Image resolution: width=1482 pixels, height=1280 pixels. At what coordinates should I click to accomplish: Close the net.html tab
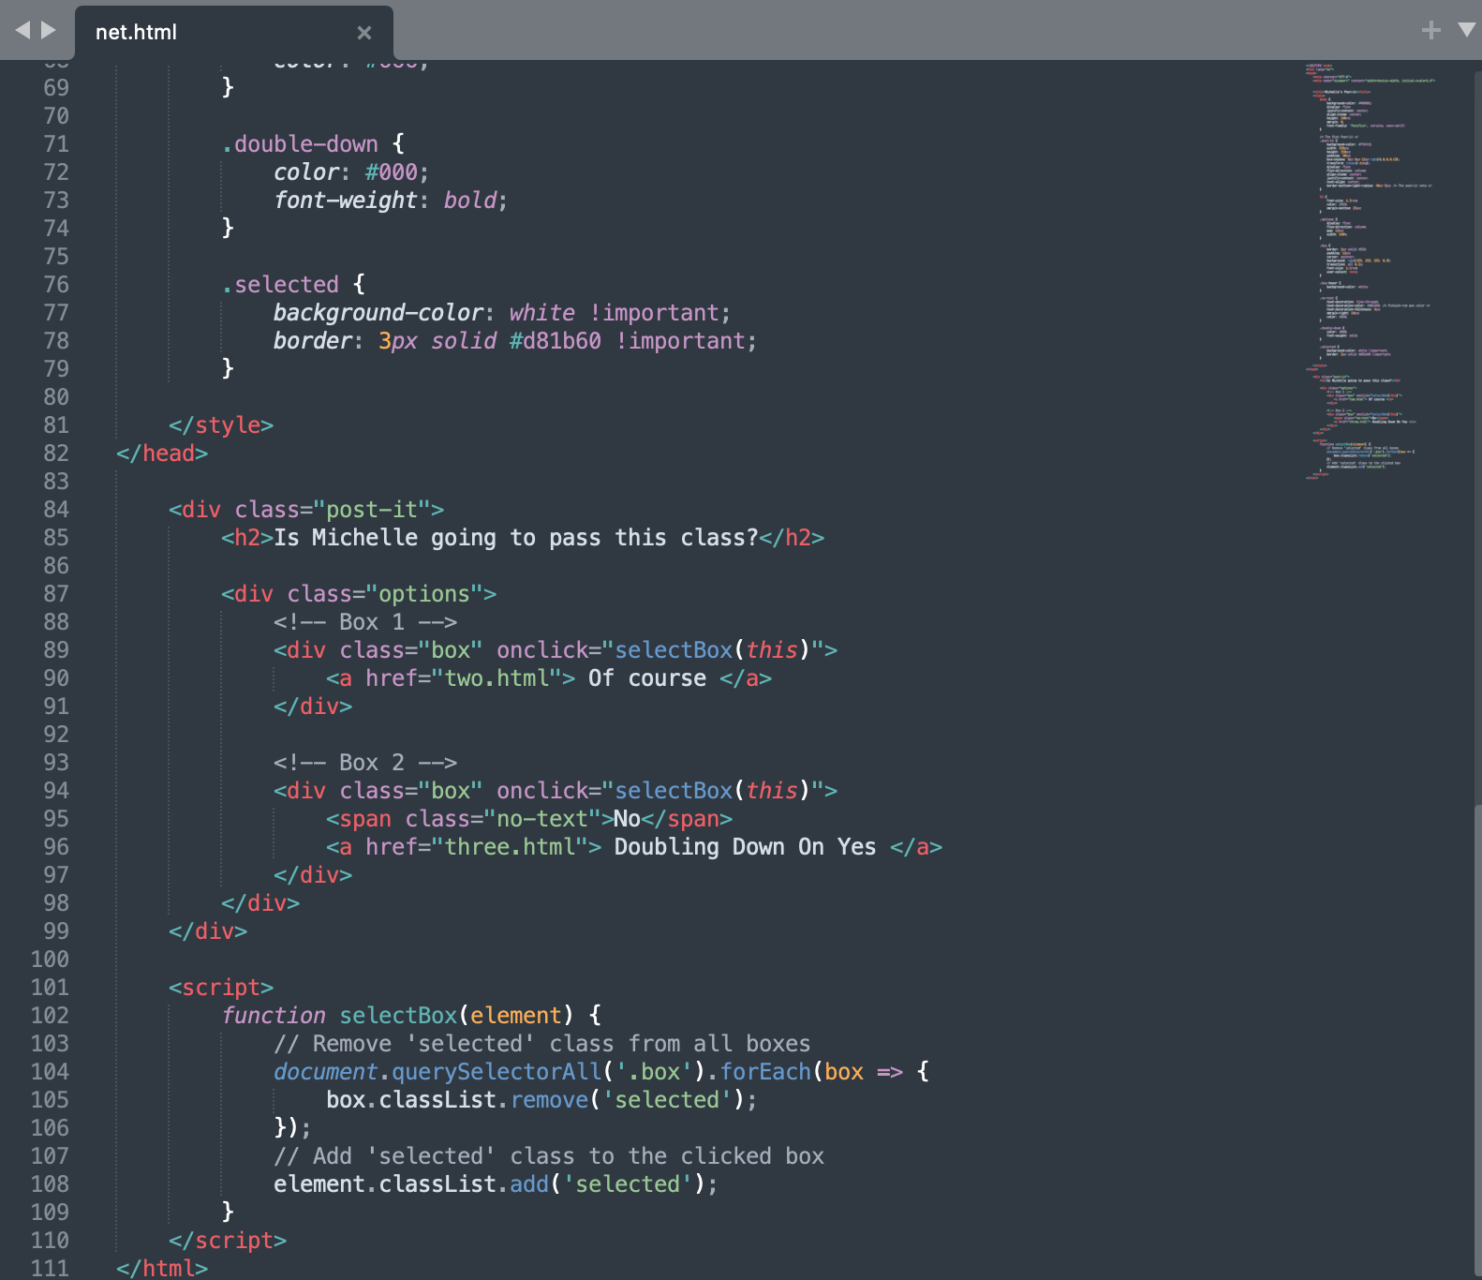coord(364,33)
